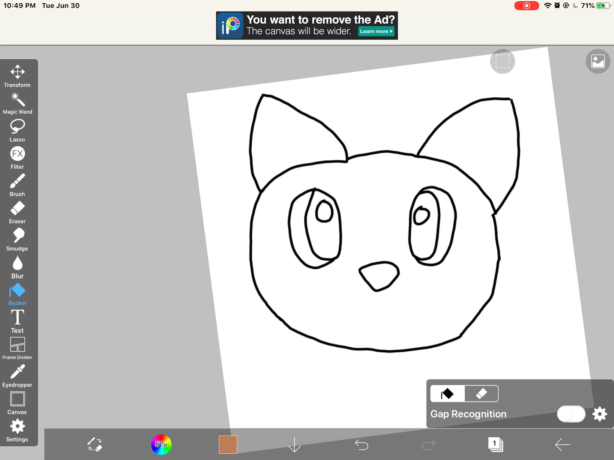Select the Magic Wand tool
This screenshot has width=614, height=460.
[17, 103]
